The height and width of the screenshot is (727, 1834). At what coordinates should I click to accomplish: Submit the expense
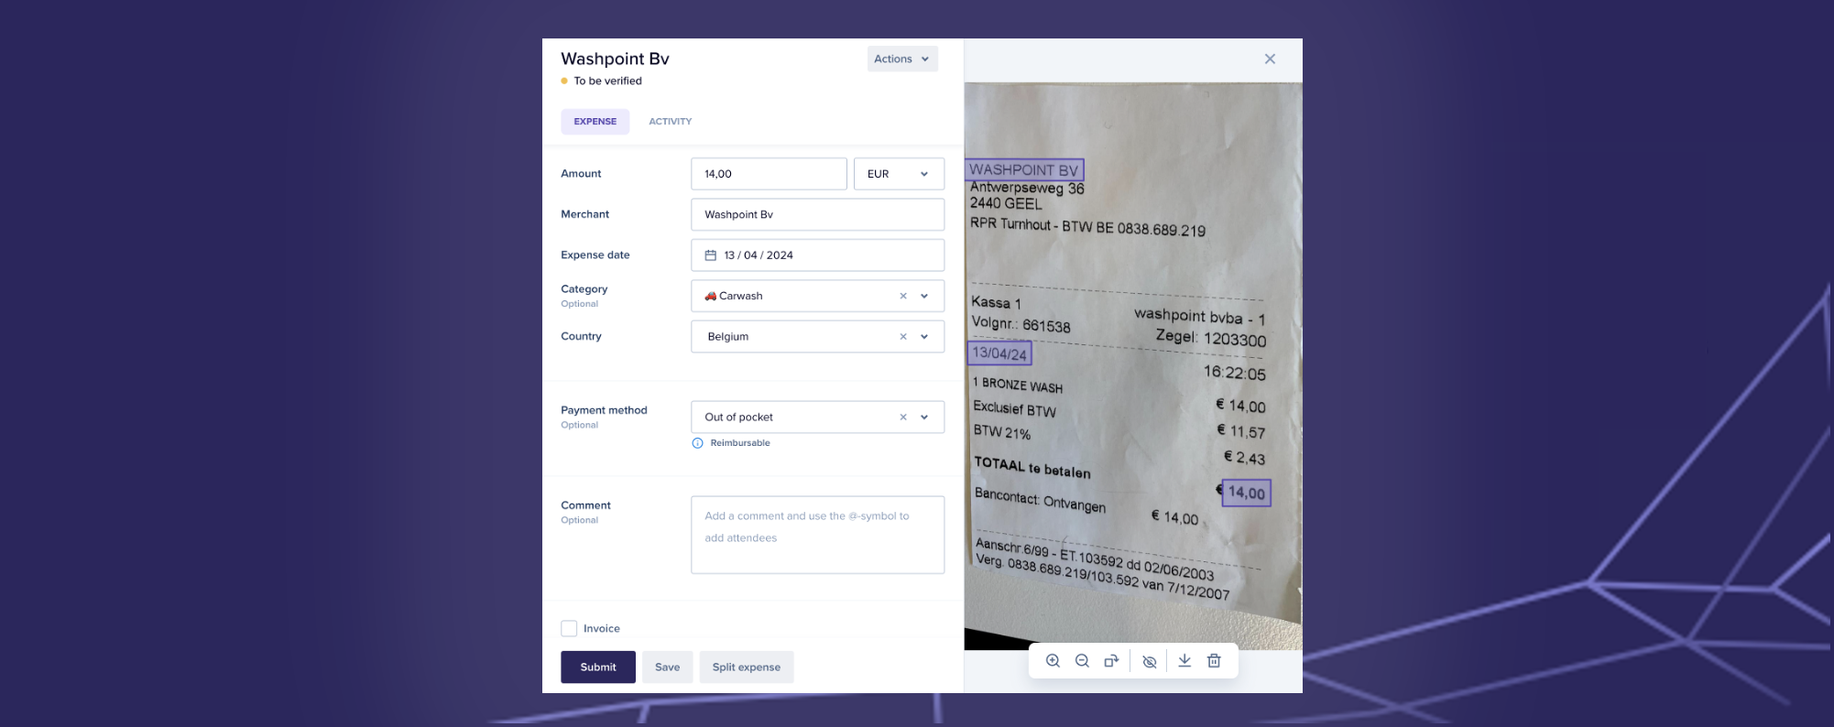pyautogui.click(x=598, y=667)
